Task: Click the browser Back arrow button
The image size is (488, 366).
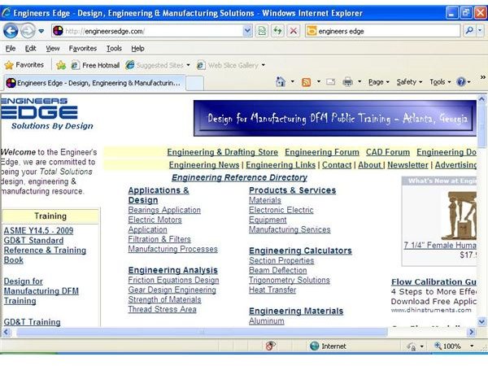Action: 11,31
